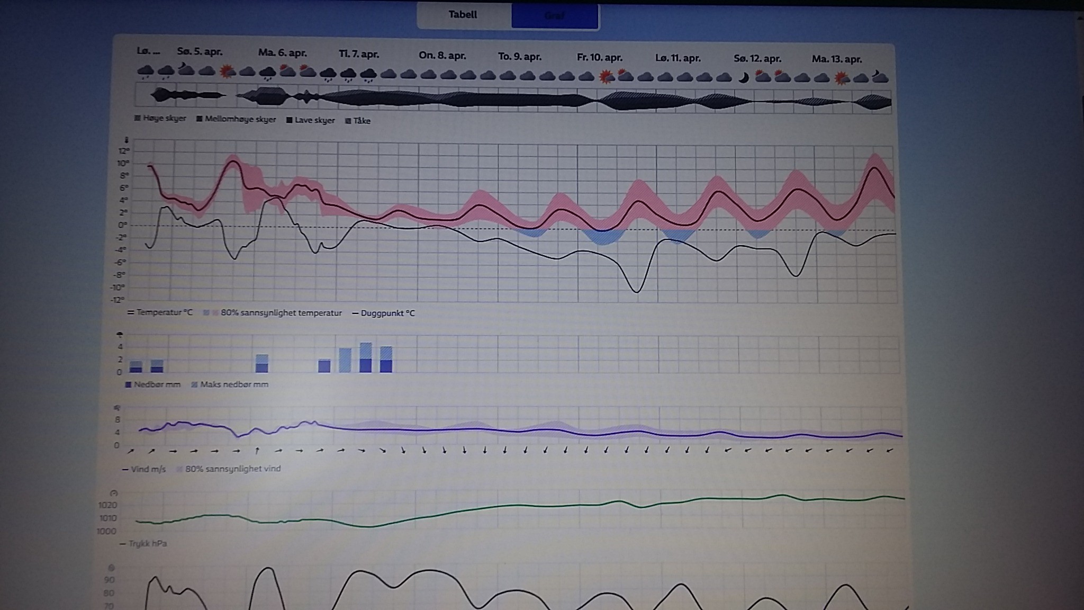This screenshot has width=1084, height=610.
Task: Click the umbrella precipitation icon
Action: tap(120, 335)
